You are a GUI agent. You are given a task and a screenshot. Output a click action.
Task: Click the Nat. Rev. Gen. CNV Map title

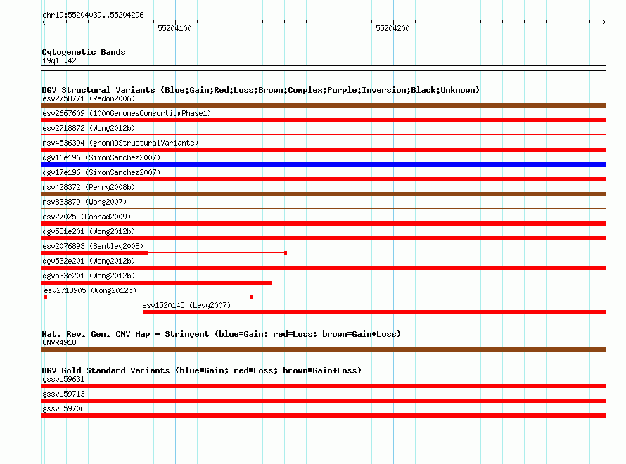221,334
